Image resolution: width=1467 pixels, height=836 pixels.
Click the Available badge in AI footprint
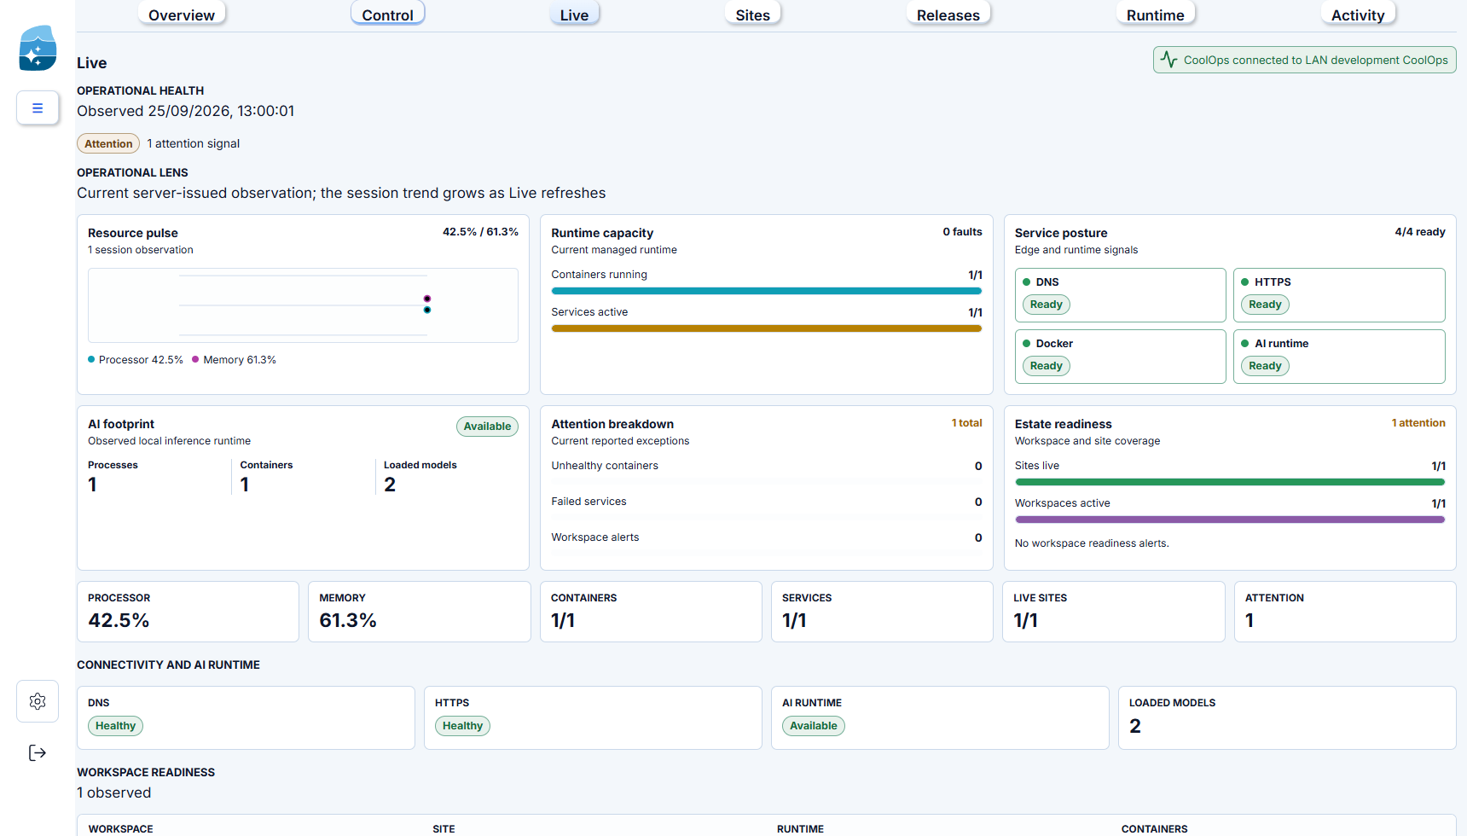click(487, 427)
